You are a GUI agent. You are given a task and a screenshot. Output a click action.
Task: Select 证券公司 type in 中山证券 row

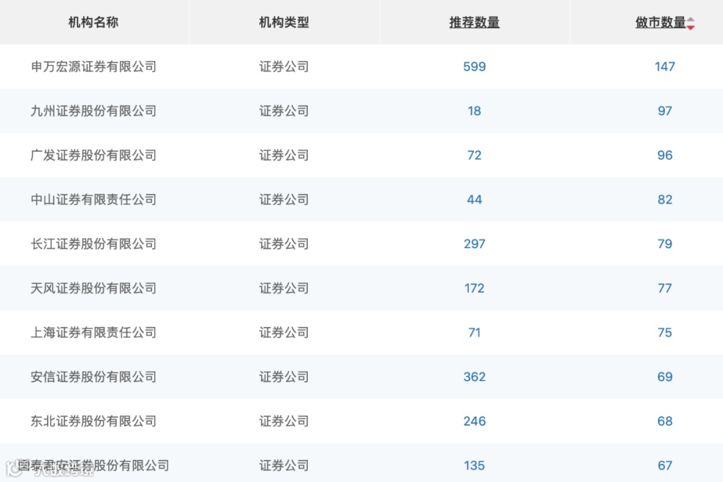point(284,199)
